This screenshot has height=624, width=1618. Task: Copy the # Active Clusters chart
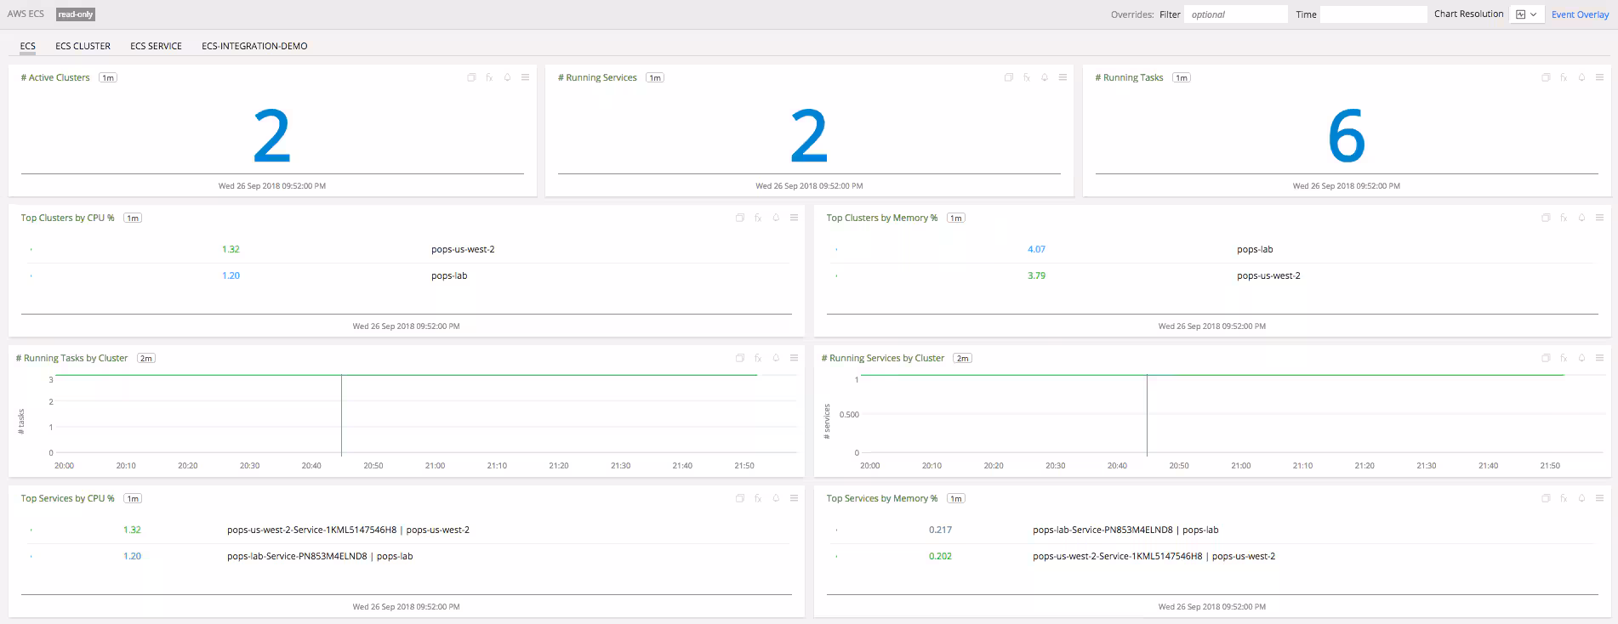471,77
